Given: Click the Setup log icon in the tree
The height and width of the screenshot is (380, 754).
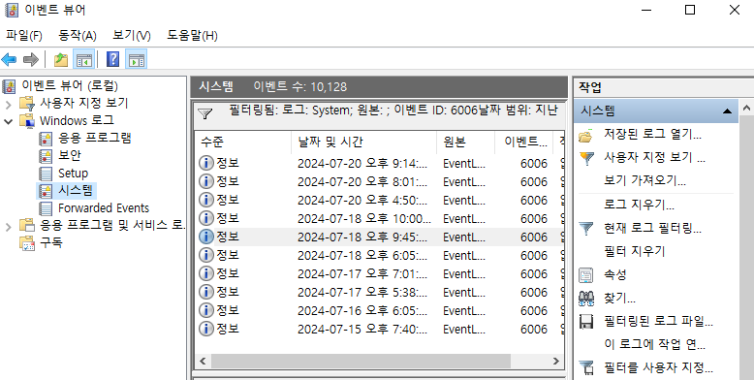Looking at the screenshot, I should coord(46,174).
